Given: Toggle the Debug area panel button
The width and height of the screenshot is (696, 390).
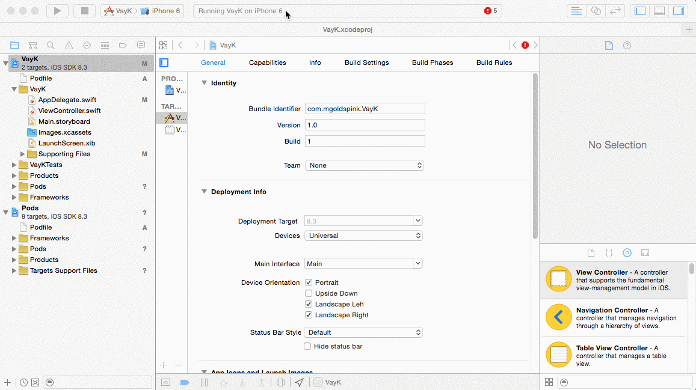Looking at the screenshot, I should pyautogui.click(x=659, y=11).
